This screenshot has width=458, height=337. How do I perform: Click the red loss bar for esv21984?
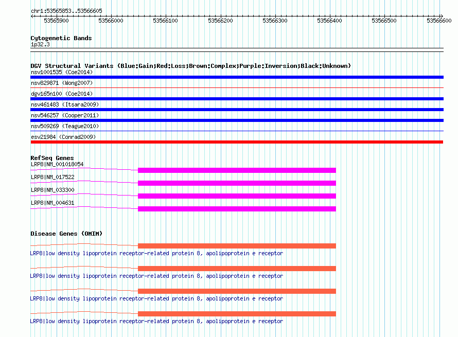(x=237, y=142)
